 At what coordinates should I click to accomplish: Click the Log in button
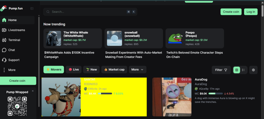click(251, 12)
